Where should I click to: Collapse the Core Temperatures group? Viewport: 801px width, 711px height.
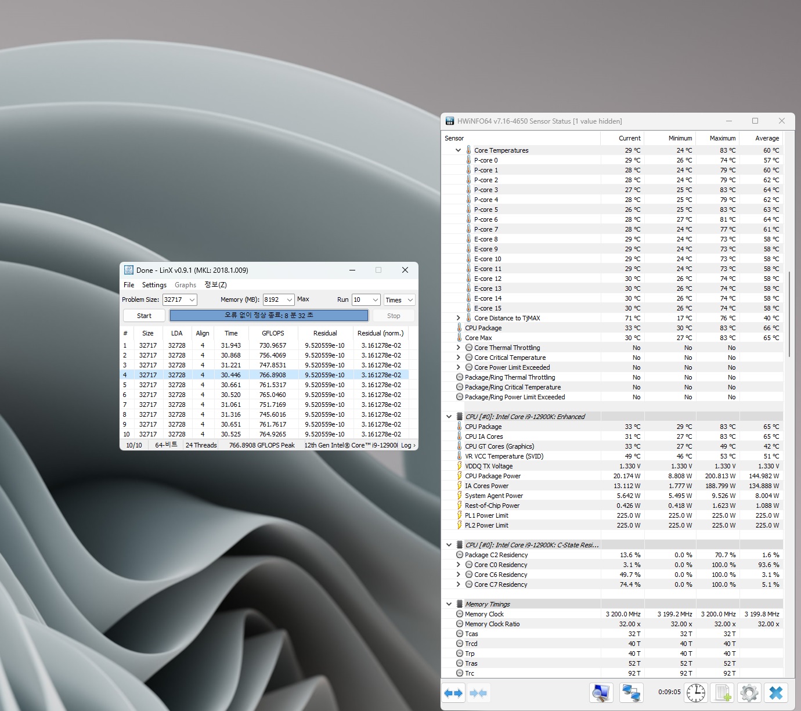458,150
